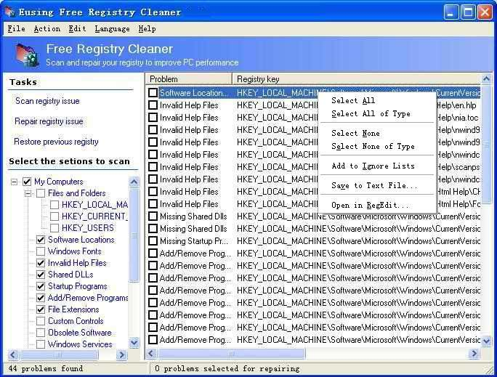Click results list scroll up arrow
Screen dimensions: 497x377
click(487, 78)
